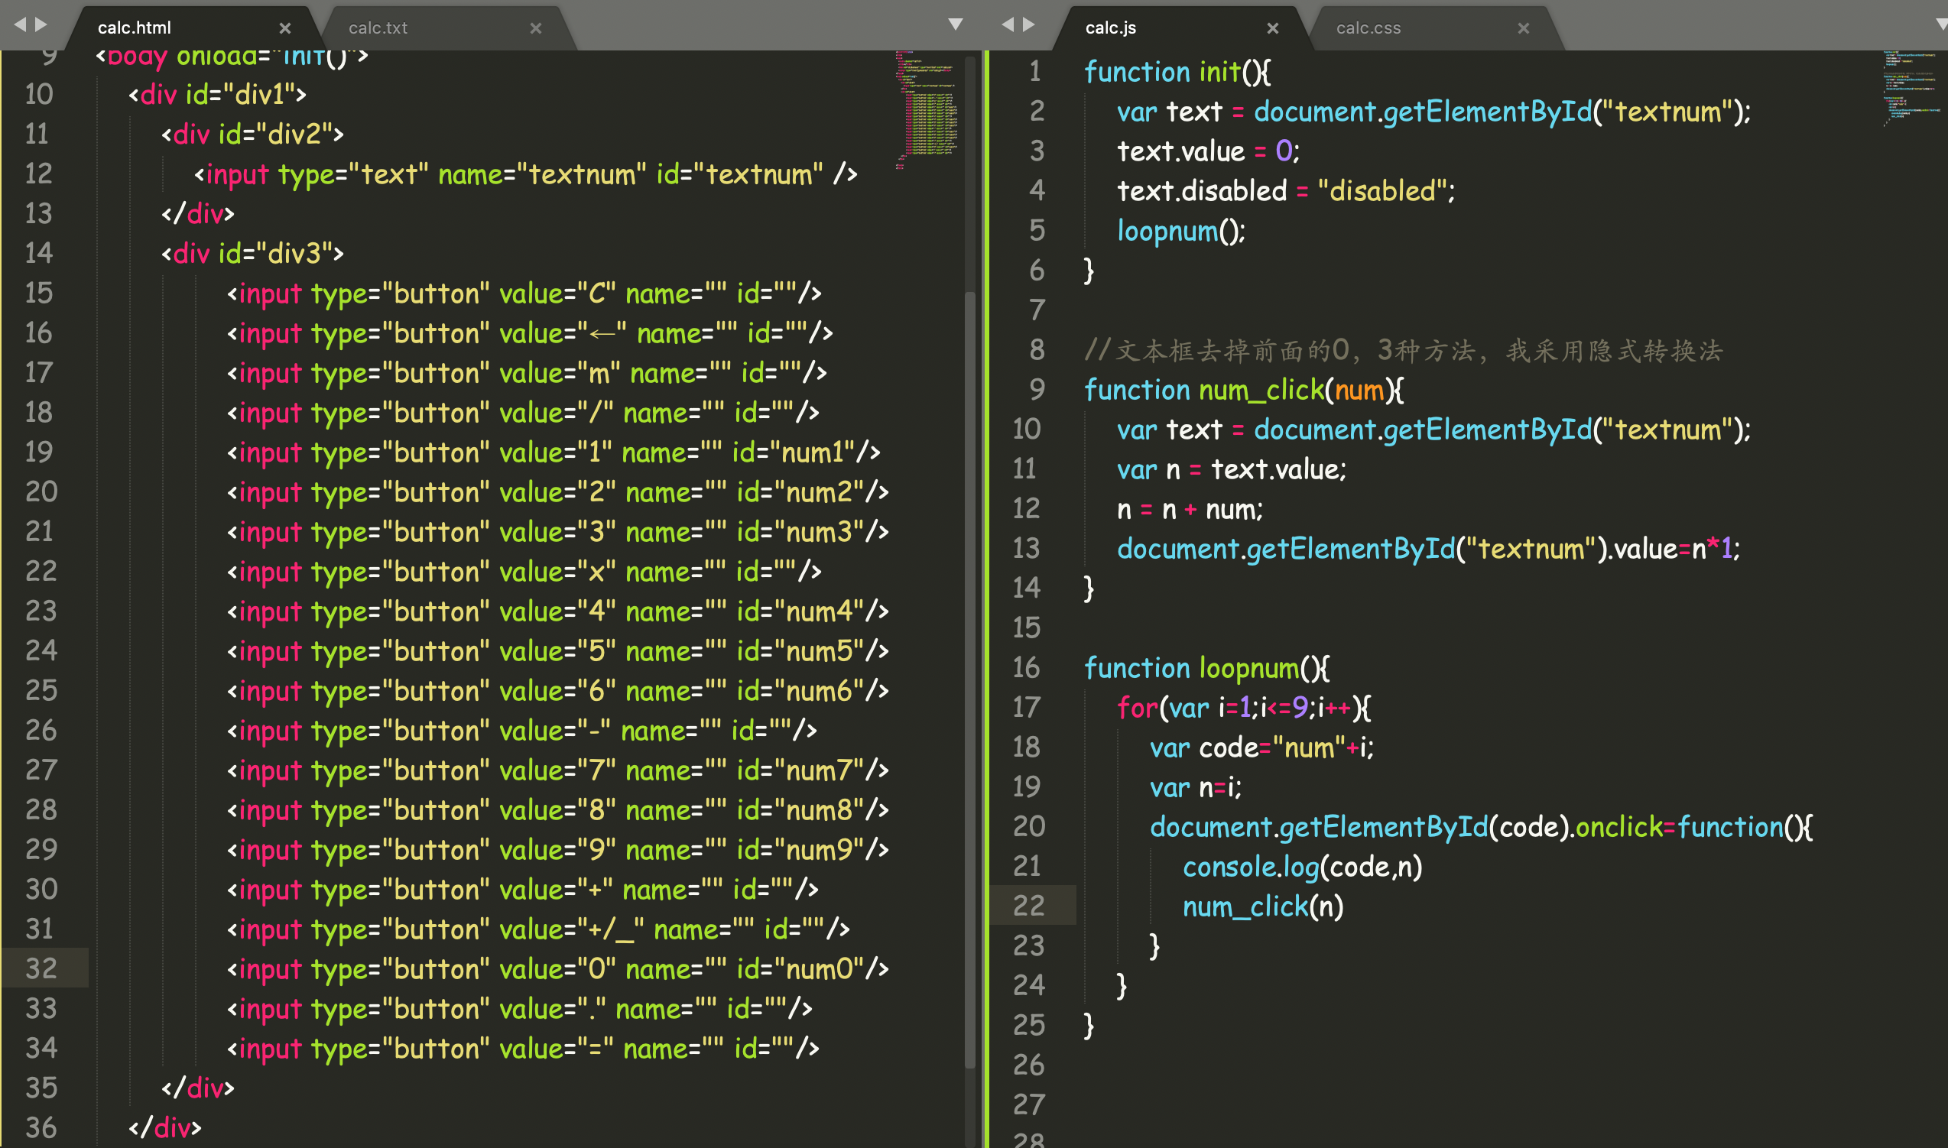This screenshot has height=1148, width=1948.
Task: Click the left pane vertical scrollbar
Action: pyautogui.click(x=970, y=681)
